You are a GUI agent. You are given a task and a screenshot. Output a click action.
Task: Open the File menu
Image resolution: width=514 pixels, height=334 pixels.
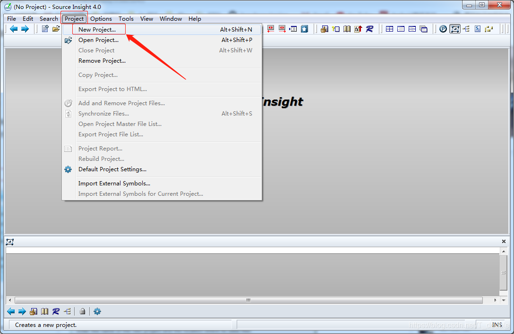click(x=11, y=19)
